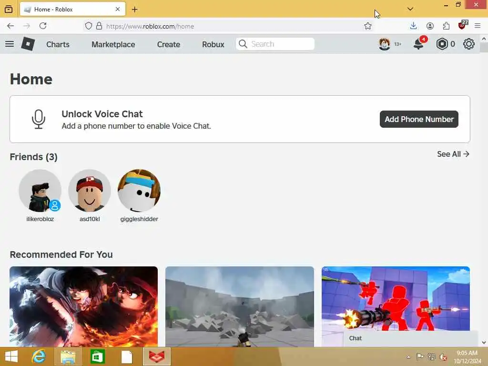
Task: Open the rubble crater game thumbnail
Action: (240, 306)
